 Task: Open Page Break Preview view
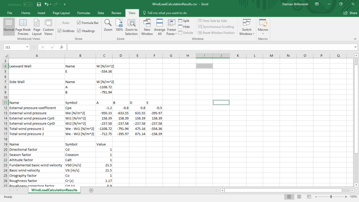pyautogui.click(x=23, y=27)
